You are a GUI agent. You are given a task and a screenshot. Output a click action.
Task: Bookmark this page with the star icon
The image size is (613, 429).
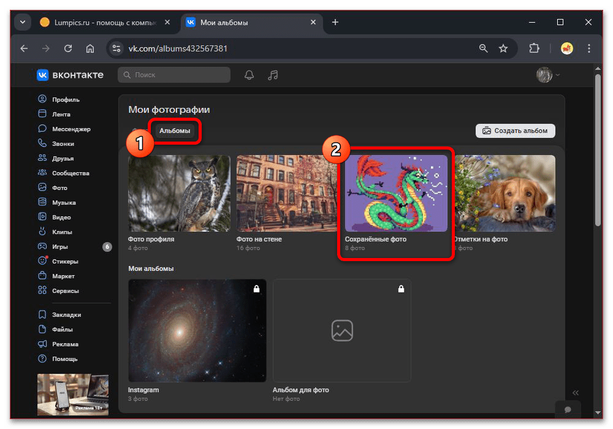[x=503, y=48]
